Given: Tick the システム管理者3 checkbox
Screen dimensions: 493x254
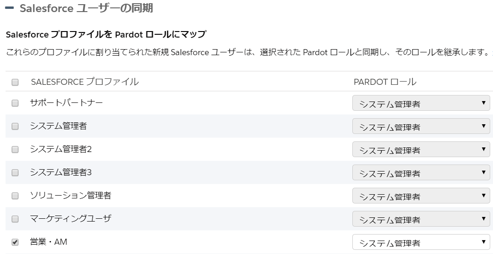Looking at the screenshot, I should [x=15, y=173].
